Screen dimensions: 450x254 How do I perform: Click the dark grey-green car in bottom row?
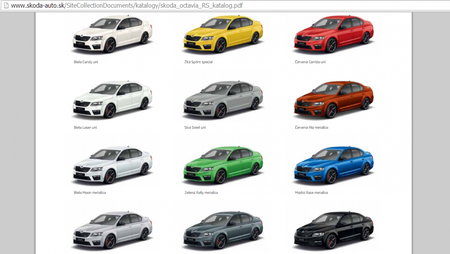coord(223,231)
